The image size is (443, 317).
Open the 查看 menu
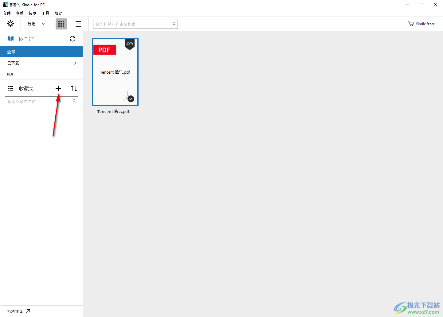[x=20, y=13]
